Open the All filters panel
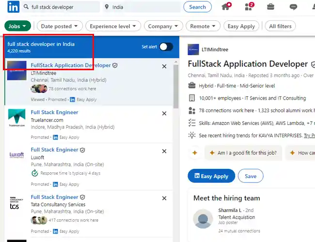 pyautogui.click(x=280, y=26)
